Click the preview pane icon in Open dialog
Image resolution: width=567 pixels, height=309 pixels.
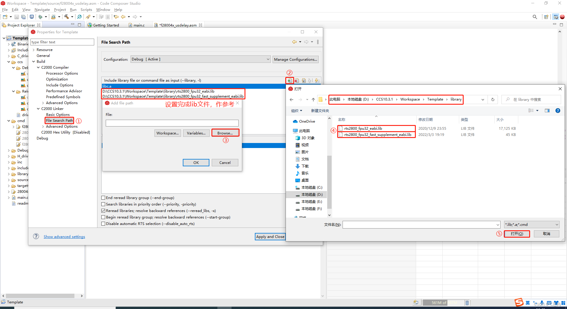pyautogui.click(x=547, y=111)
